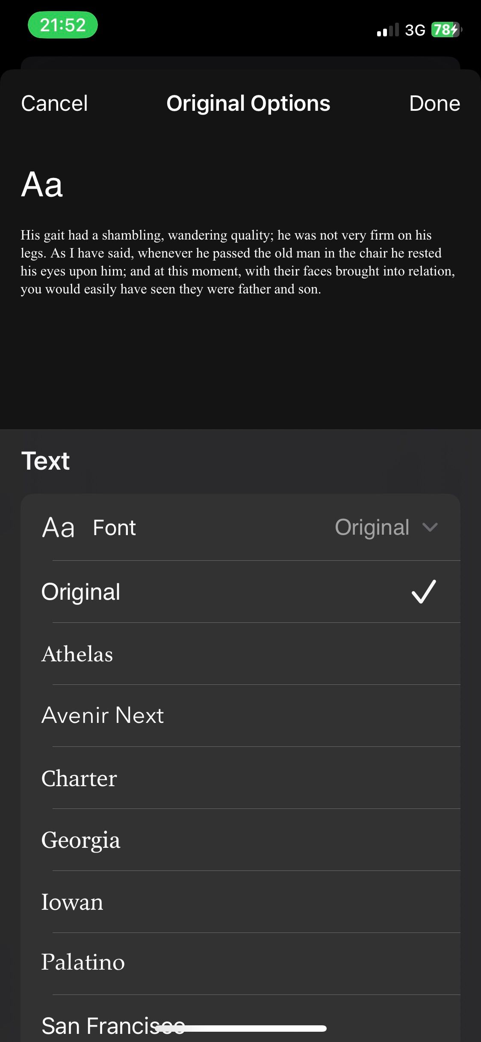Select the Georgia font
The height and width of the screenshot is (1042, 481).
coord(81,840)
